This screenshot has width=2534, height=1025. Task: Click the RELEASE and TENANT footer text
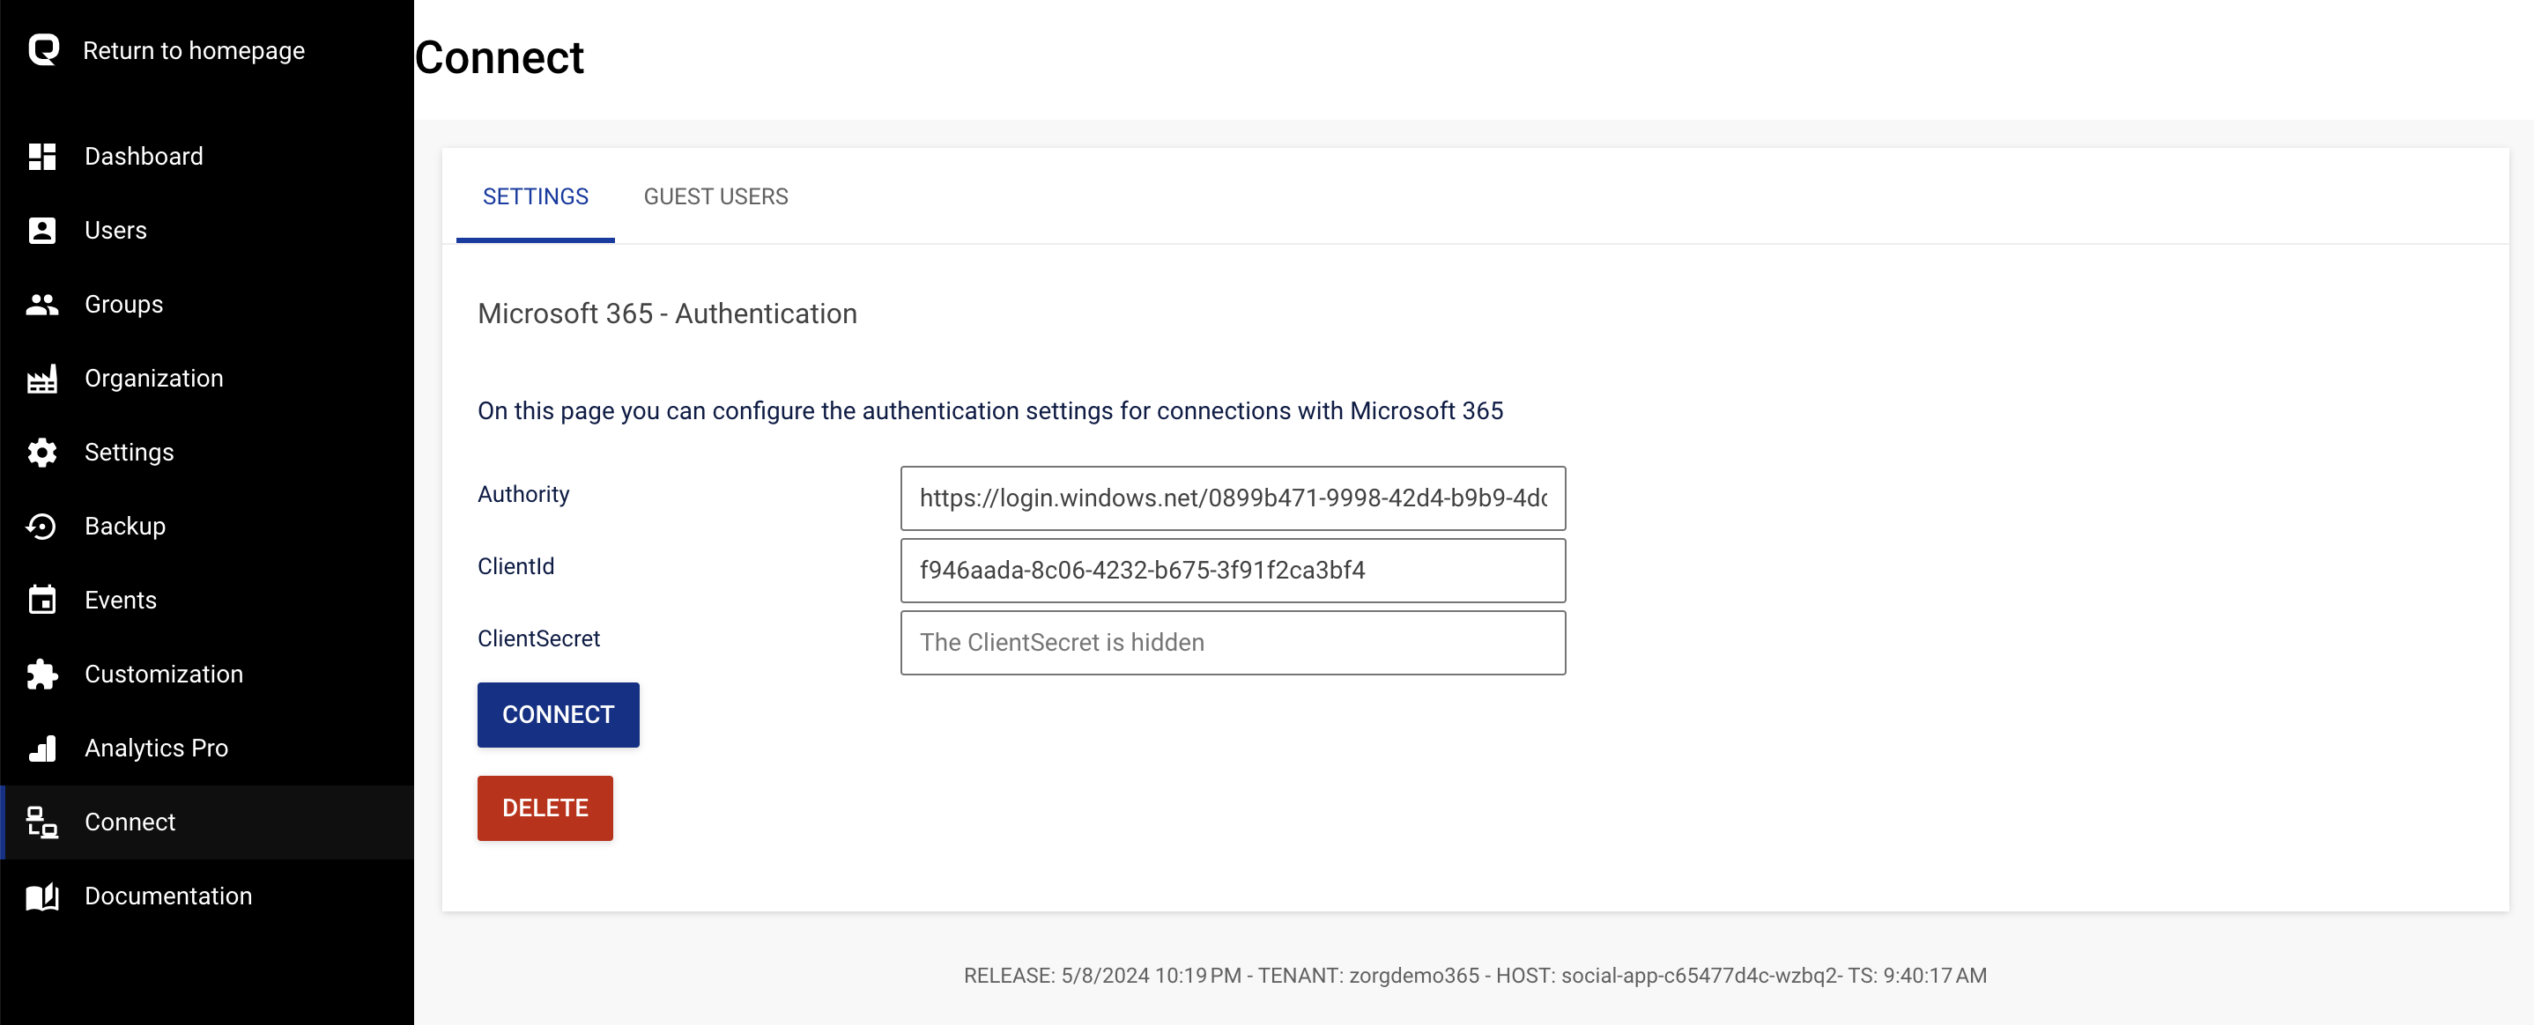[x=1475, y=975]
